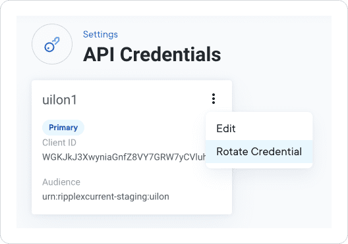Click the Client ID label
This screenshot has width=348, height=244.
tap(59, 143)
